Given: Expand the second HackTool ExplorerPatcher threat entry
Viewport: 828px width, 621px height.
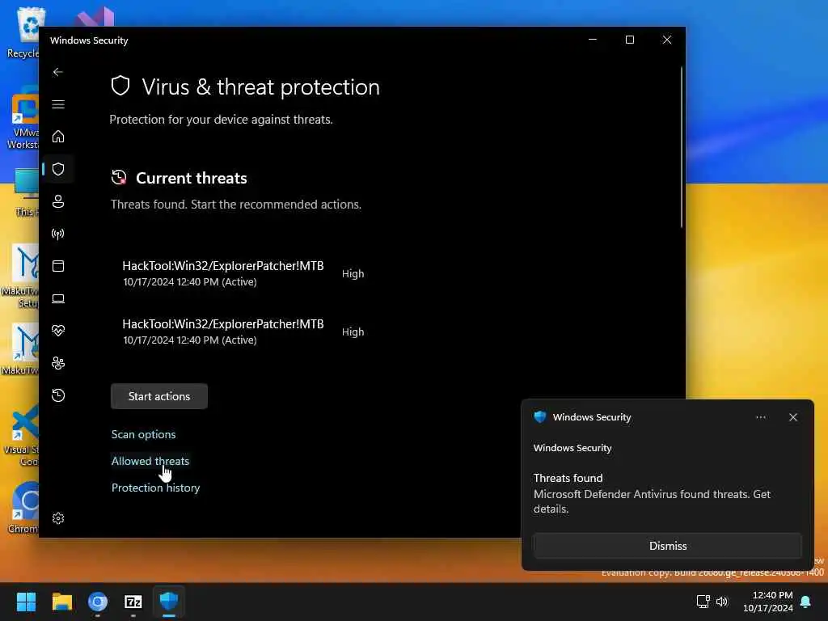Looking at the screenshot, I should (x=243, y=332).
